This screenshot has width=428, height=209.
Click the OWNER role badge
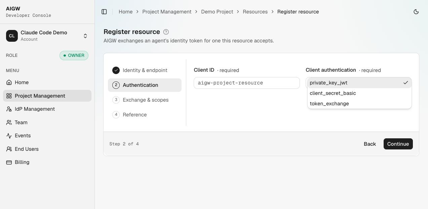click(x=74, y=56)
